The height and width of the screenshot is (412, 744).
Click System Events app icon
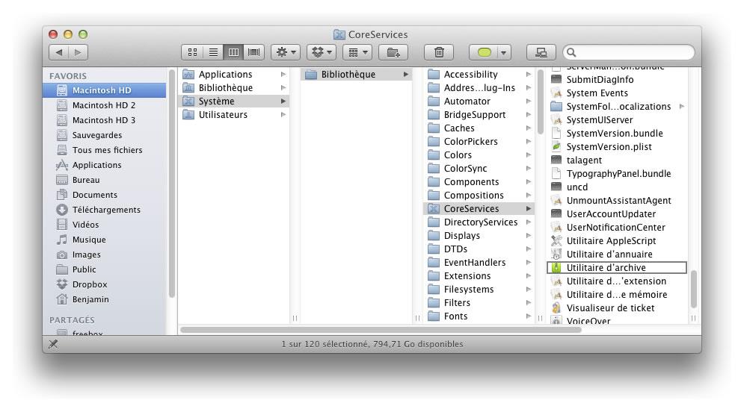pos(556,93)
